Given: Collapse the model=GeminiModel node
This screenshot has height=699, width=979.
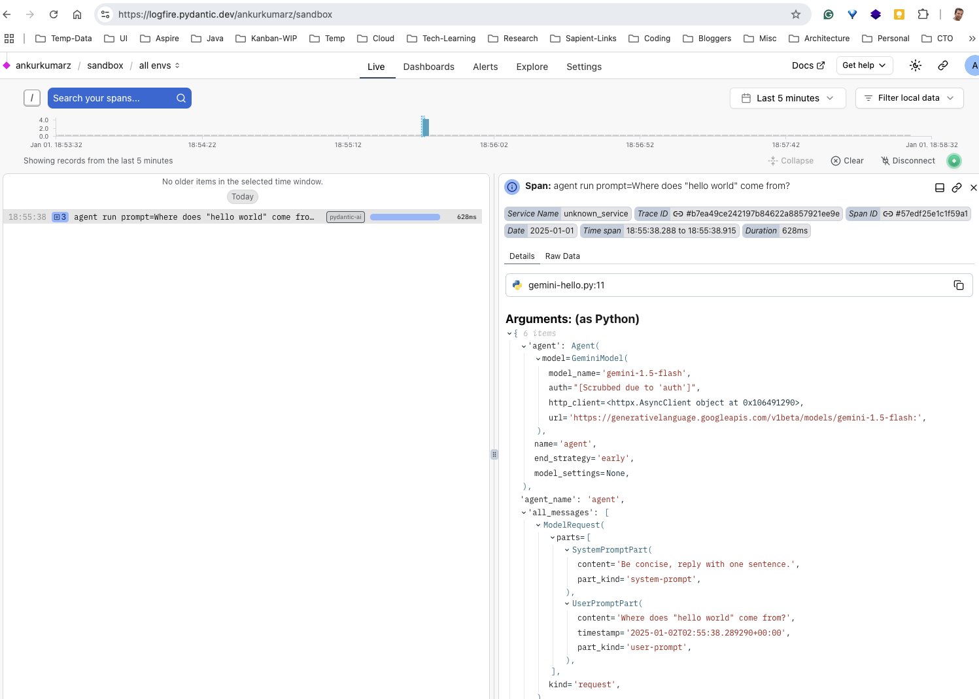Looking at the screenshot, I should coord(538,358).
